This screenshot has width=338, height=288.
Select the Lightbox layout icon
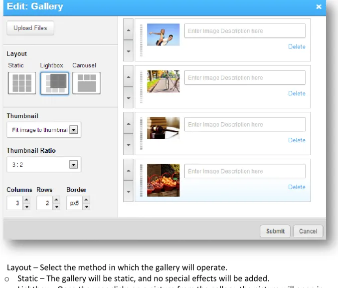[x=54, y=83]
